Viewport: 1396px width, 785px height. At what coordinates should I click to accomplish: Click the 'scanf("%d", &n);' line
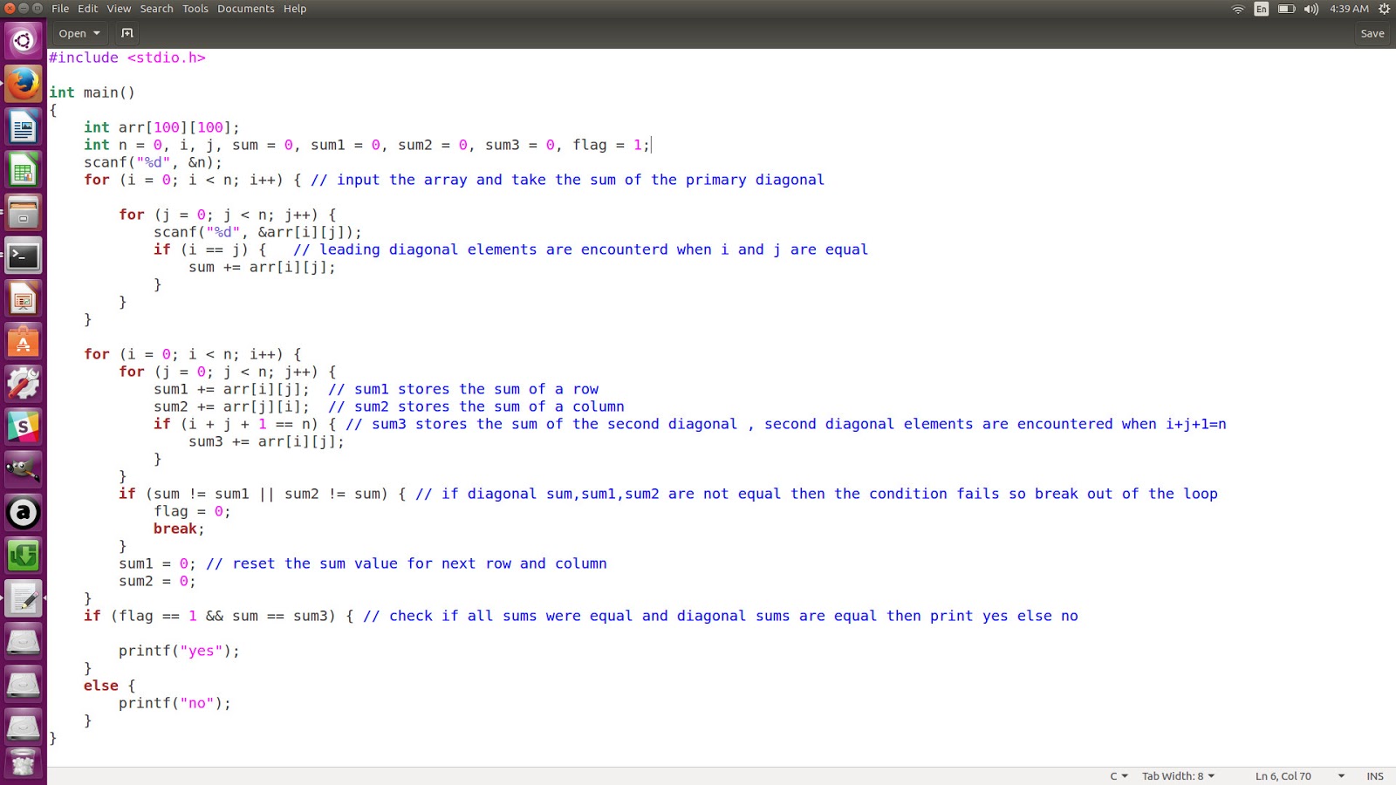pyautogui.click(x=153, y=162)
